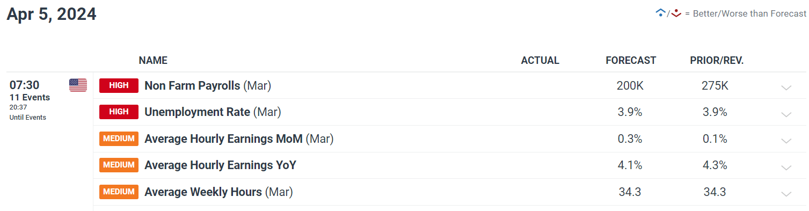Click the United States flag icon
809x211 pixels.
(x=78, y=85)
